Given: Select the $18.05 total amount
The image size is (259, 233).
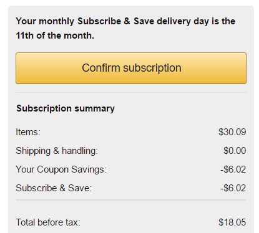Looking at the screenshot, I should coord(232,222).
